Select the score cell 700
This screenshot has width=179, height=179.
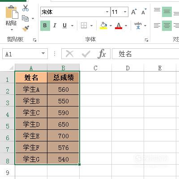[64, 136]
